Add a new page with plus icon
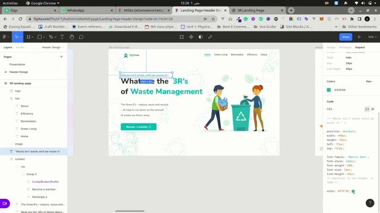 coord(61,57)
